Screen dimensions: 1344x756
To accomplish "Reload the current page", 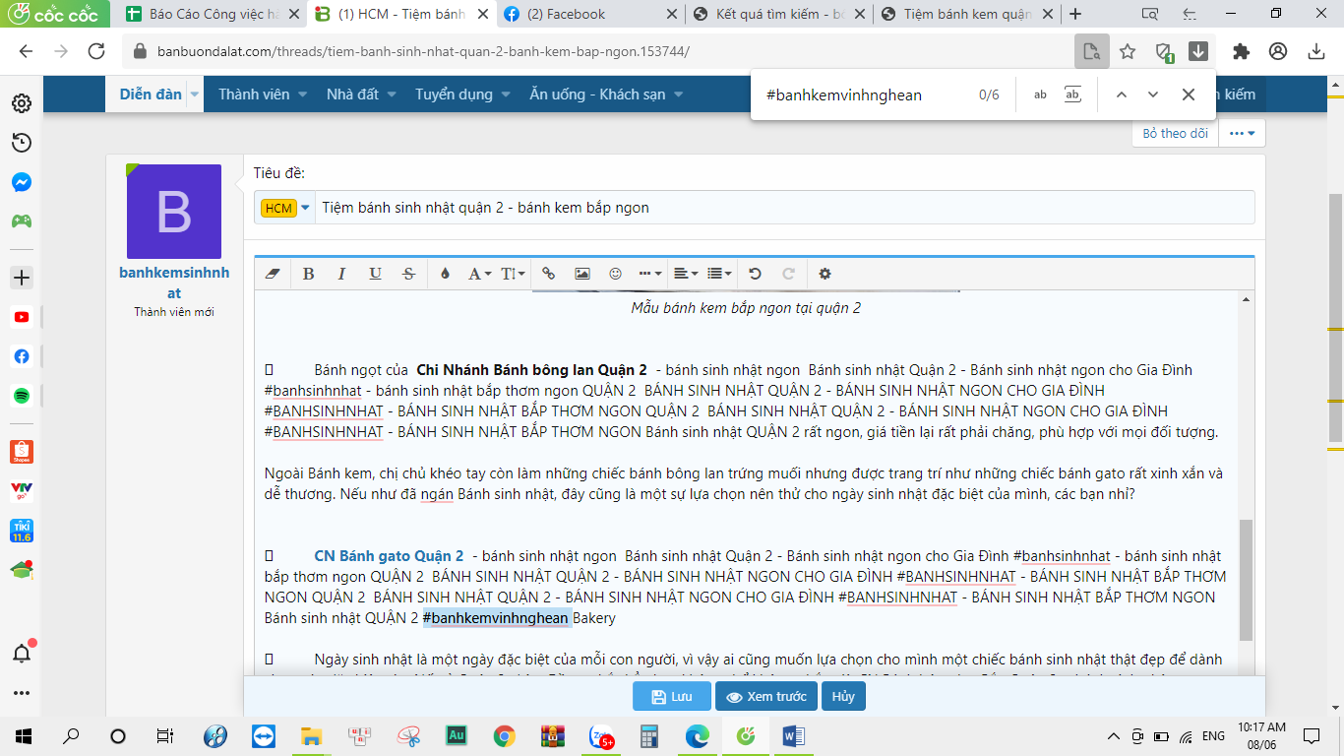I will pos(96,51).
